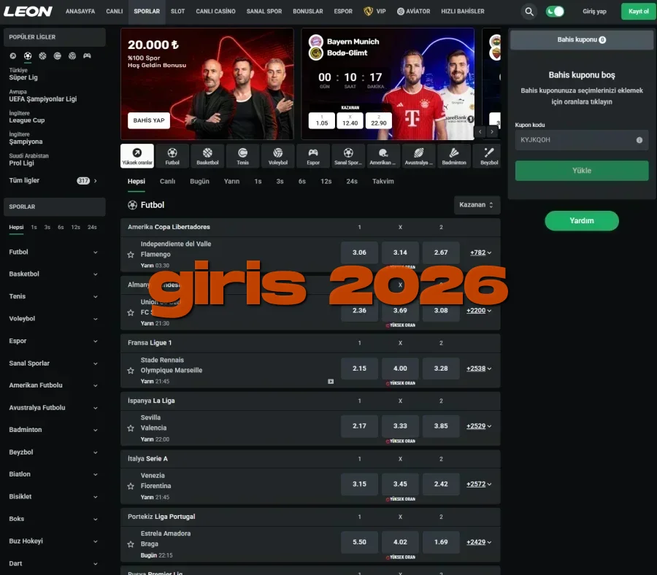Switch to Canlı filter tab
657x575 pixels.
[167, 182]
